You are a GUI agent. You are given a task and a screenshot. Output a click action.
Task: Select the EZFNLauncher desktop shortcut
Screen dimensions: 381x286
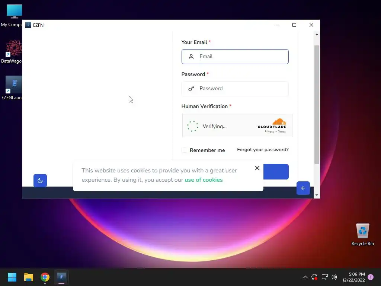pyautogui.click(x=12, y=88)
